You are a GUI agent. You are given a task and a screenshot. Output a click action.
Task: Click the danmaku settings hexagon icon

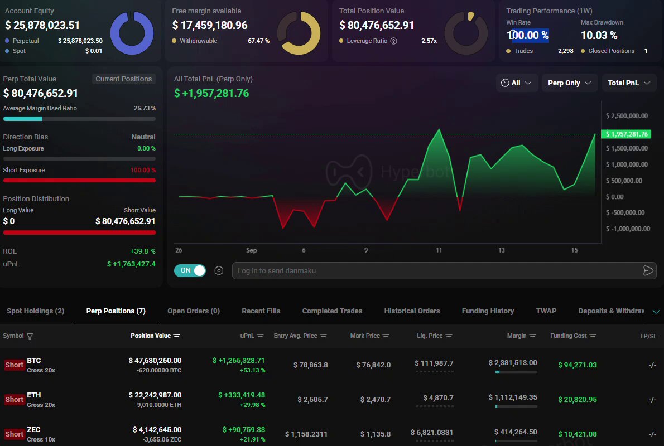coord(219,271)
